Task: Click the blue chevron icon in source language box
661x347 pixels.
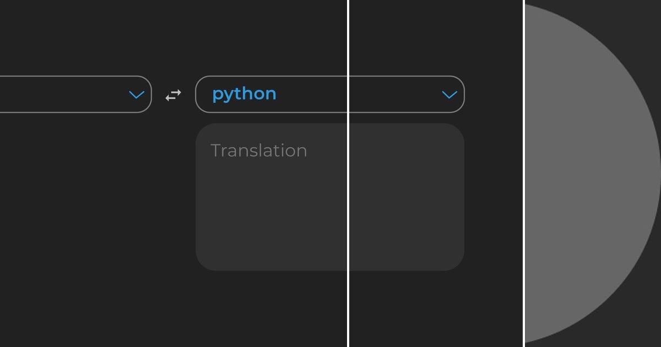Action: 136,95
